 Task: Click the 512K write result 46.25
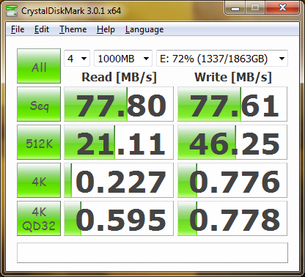point(232,142)
